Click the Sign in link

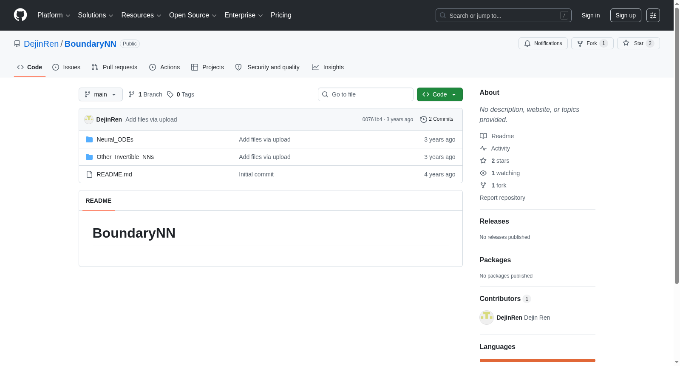(591, 15)
